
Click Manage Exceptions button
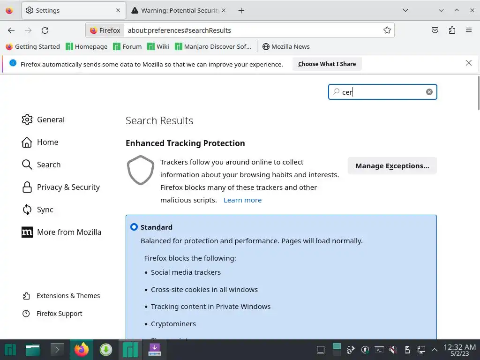(392, 165)
